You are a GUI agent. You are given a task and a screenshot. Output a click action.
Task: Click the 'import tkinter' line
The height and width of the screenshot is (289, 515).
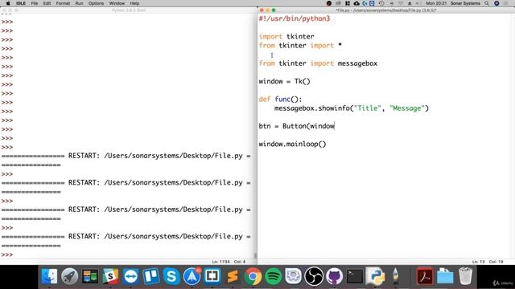(x=286, y=36)
